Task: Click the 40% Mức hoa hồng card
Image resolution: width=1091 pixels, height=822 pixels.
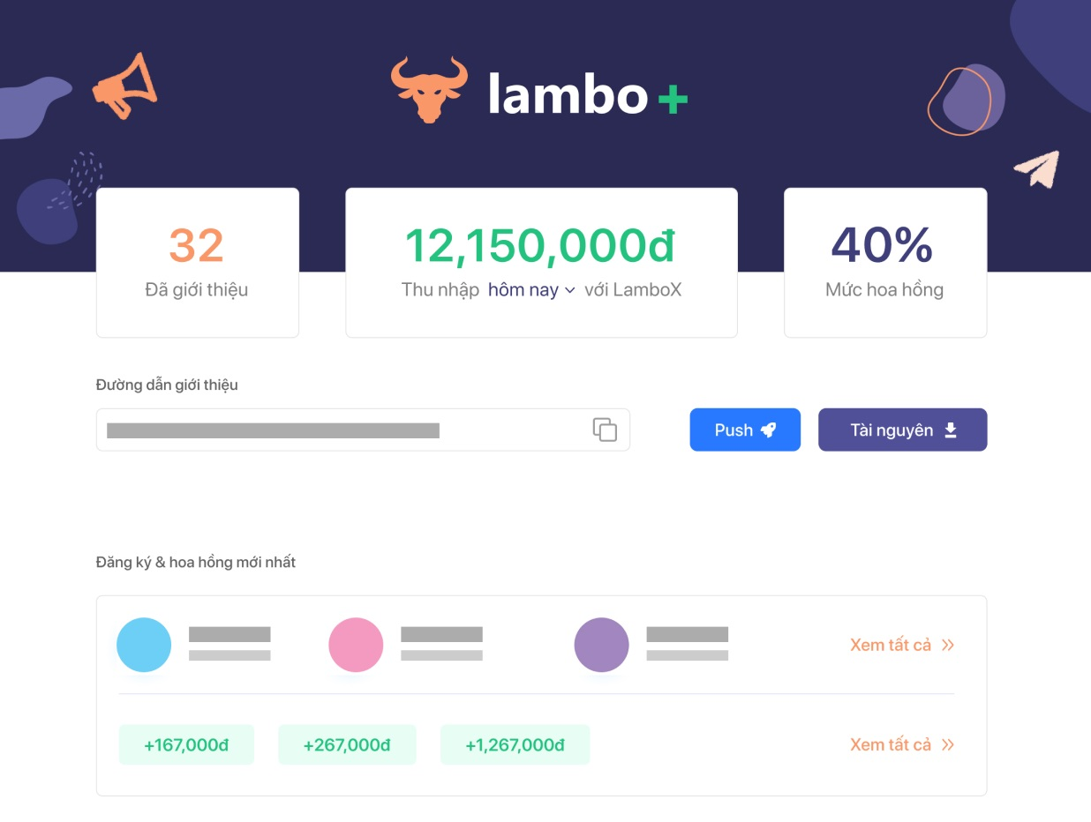Action: pyautogui.click(x=884, y=262)
